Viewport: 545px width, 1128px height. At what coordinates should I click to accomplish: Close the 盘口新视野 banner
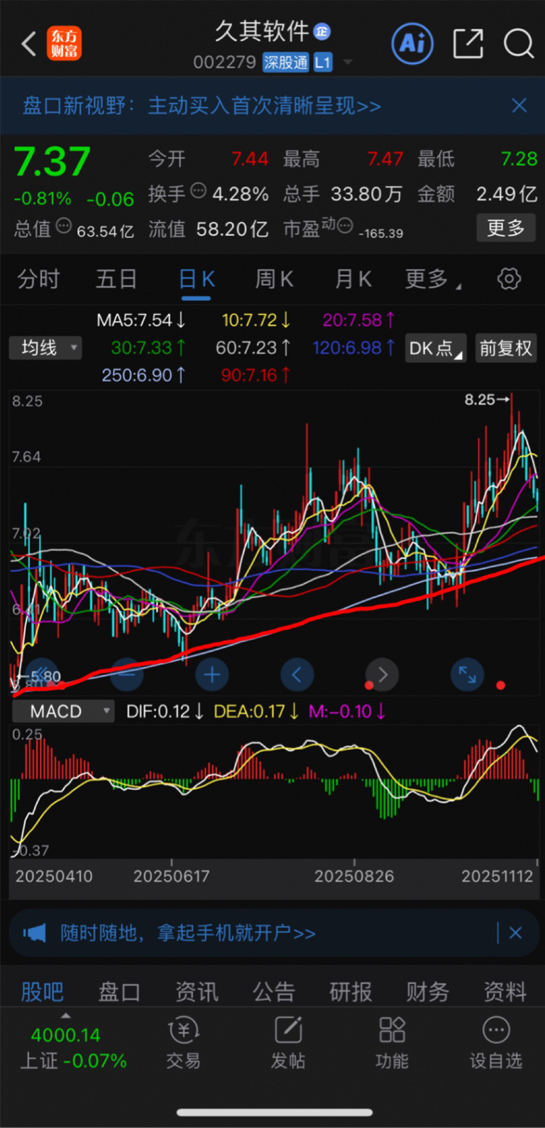pyautogui.click(x=519, y=106)
